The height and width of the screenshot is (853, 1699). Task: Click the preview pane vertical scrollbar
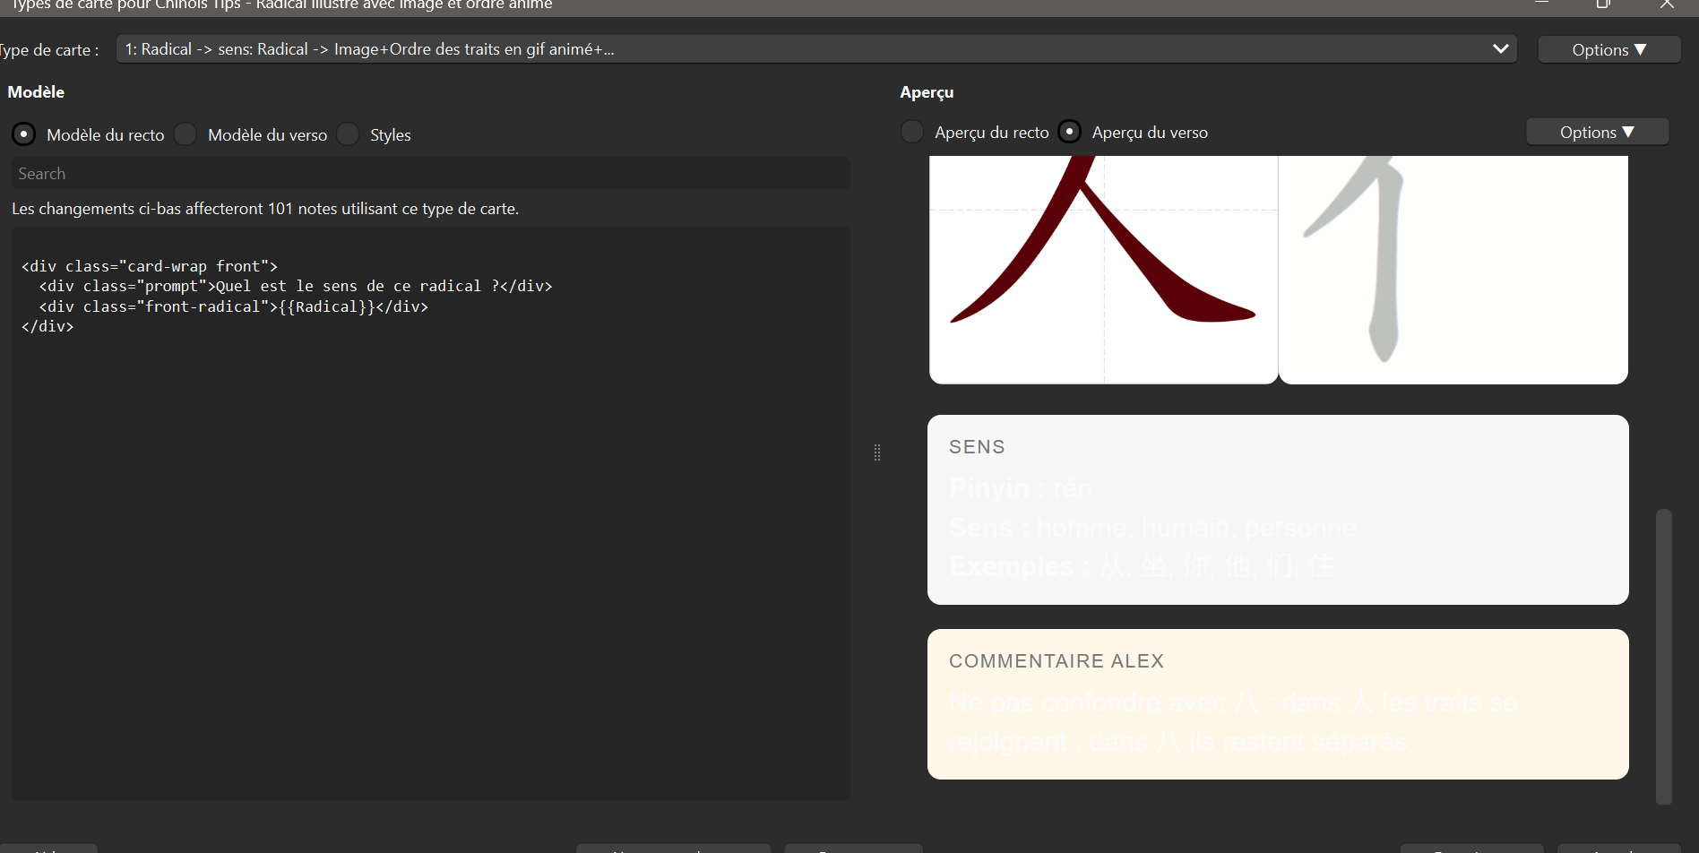pos(1664,657)
